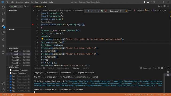Click the UTF-8 encoding indicator
The height and width of the screenshot is (96, 171).
click(x=146, y=95)
